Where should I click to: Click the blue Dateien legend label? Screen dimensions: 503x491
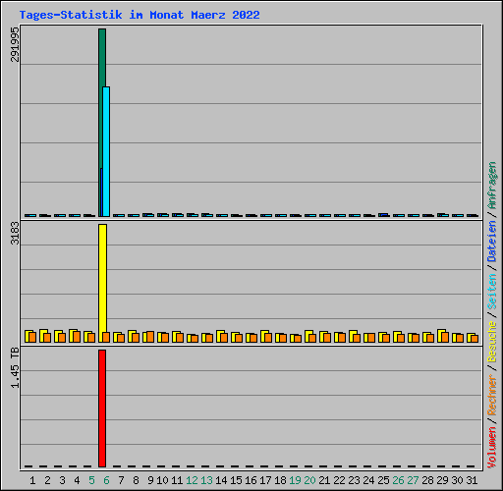492,242
